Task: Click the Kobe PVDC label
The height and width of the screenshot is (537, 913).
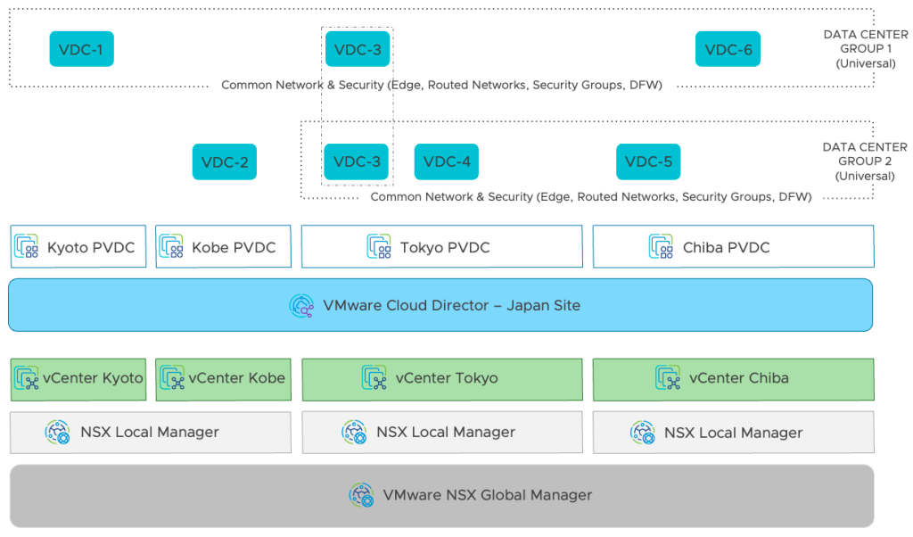Action: coord(234,247)
